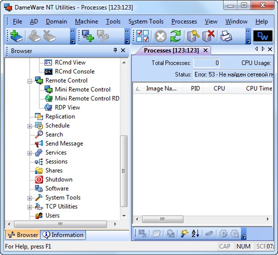
Task: Expand the Services tree node
Action: pos(30,153)
